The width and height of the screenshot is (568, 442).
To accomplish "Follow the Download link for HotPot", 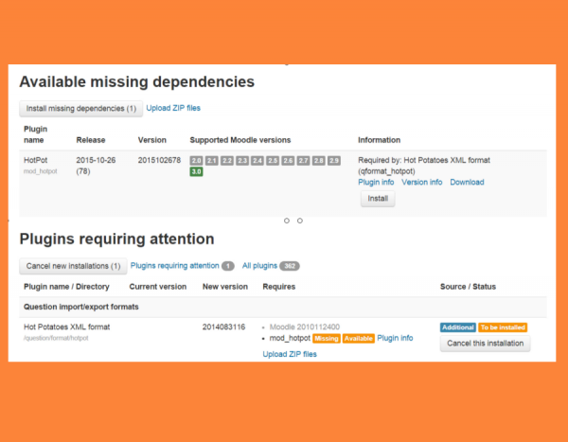I will [467, 182].
